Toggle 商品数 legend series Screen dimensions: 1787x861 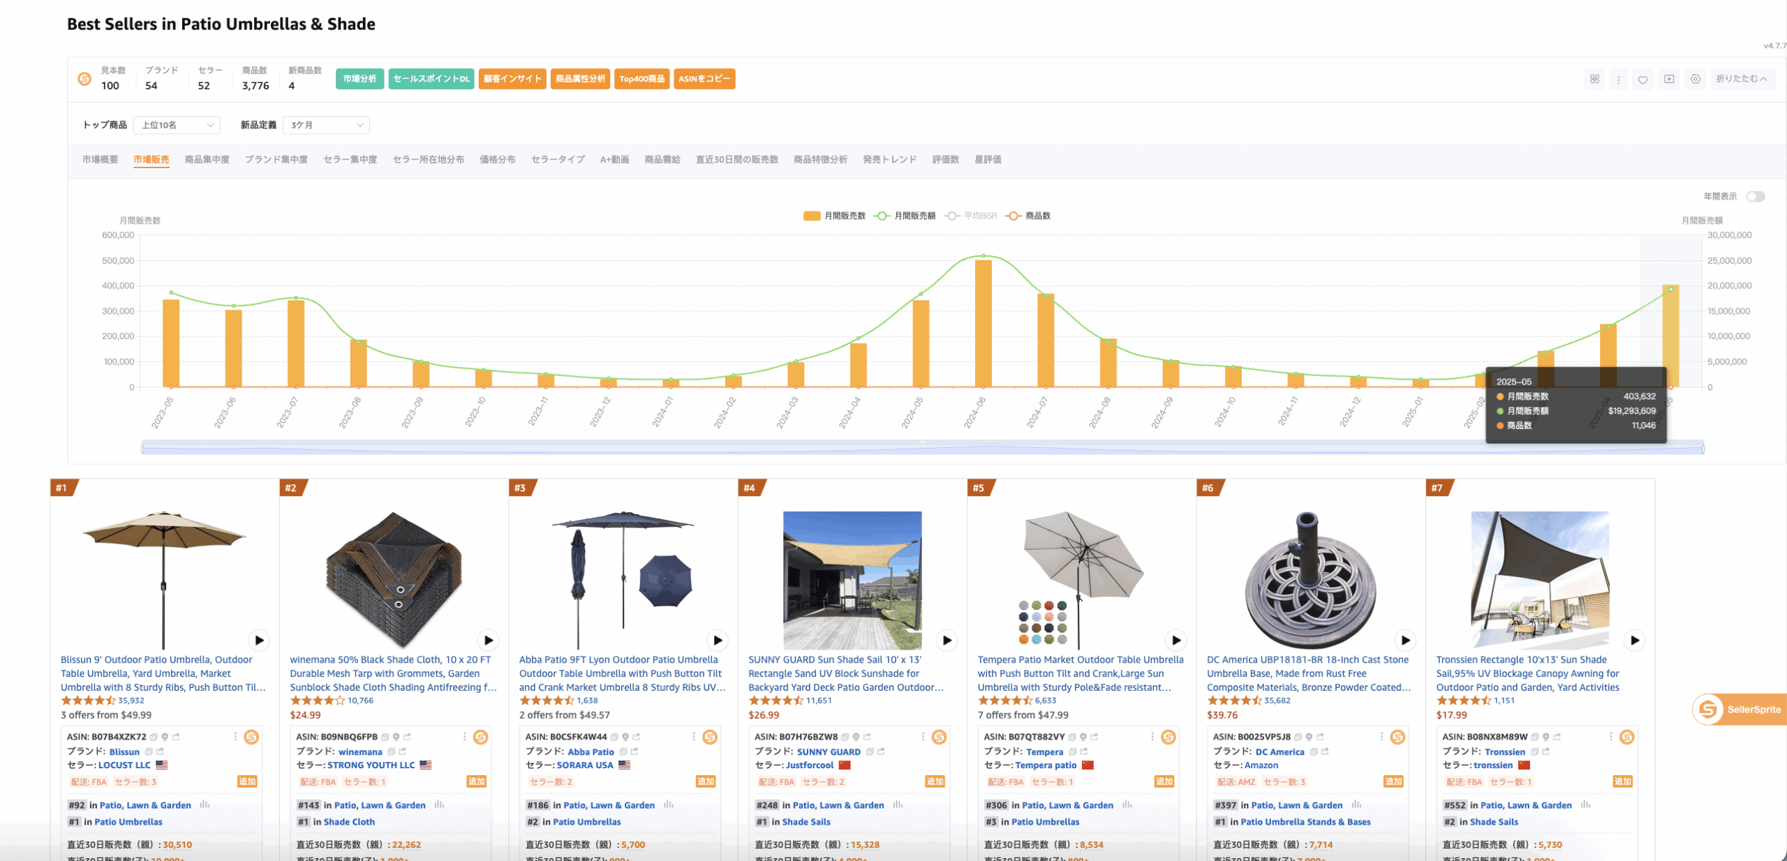[1028, 216]
